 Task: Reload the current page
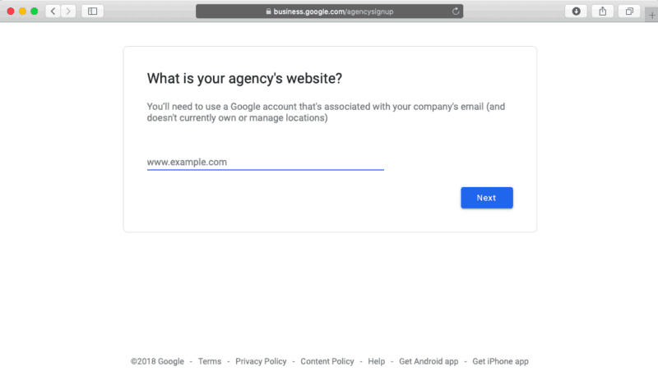coord(456,11)
